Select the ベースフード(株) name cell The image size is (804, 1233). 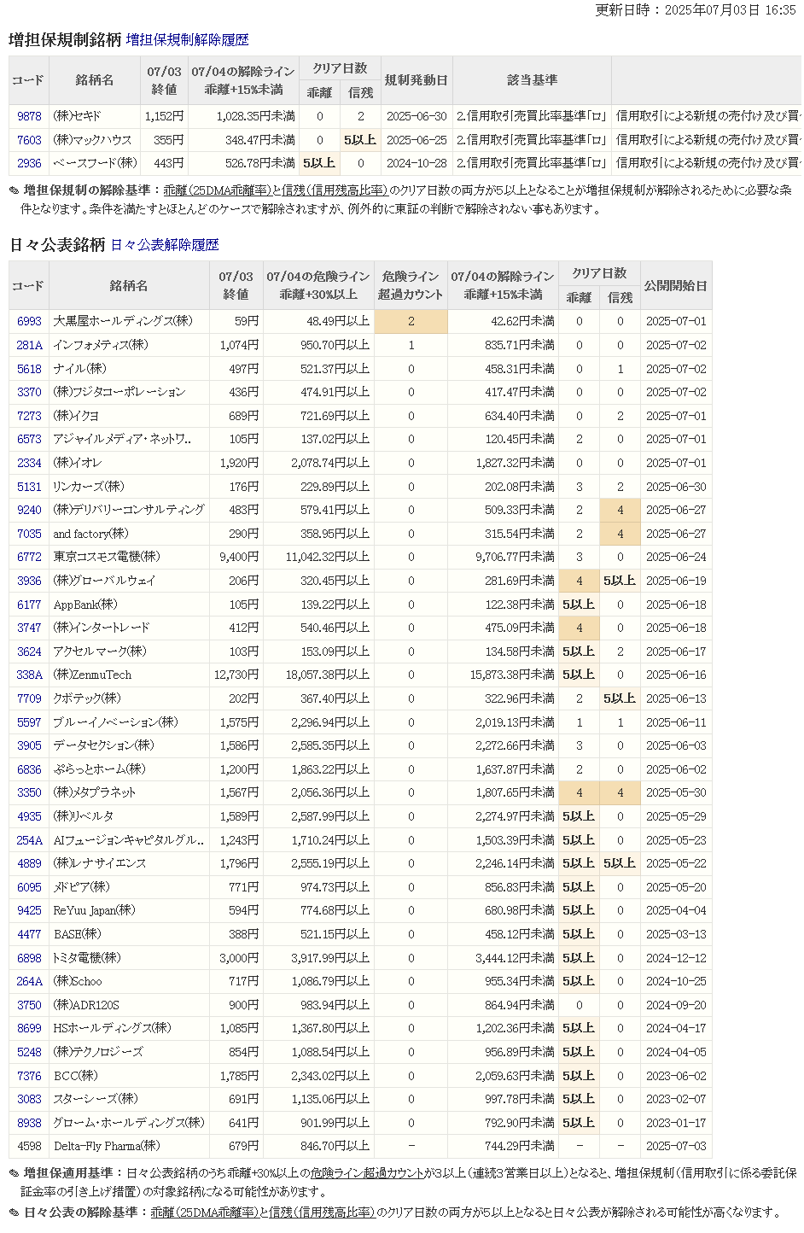pyautogui.click(x=95, y=163)
